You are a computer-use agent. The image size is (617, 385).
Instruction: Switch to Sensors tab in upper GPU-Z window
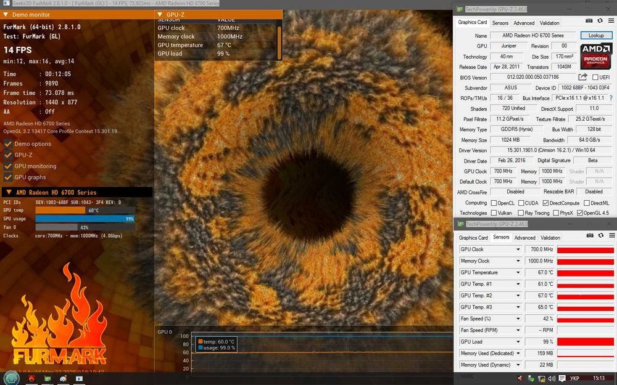tap(500, 23)
